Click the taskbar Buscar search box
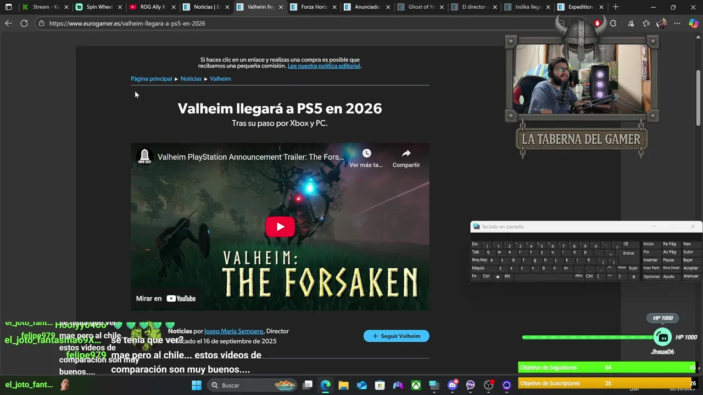703x395 pixels. click(253, 385)
